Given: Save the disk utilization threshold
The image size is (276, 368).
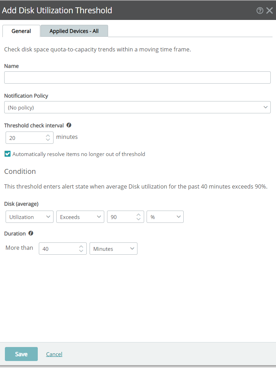Looking at the screenshot, I should click(x=21, y=354).
